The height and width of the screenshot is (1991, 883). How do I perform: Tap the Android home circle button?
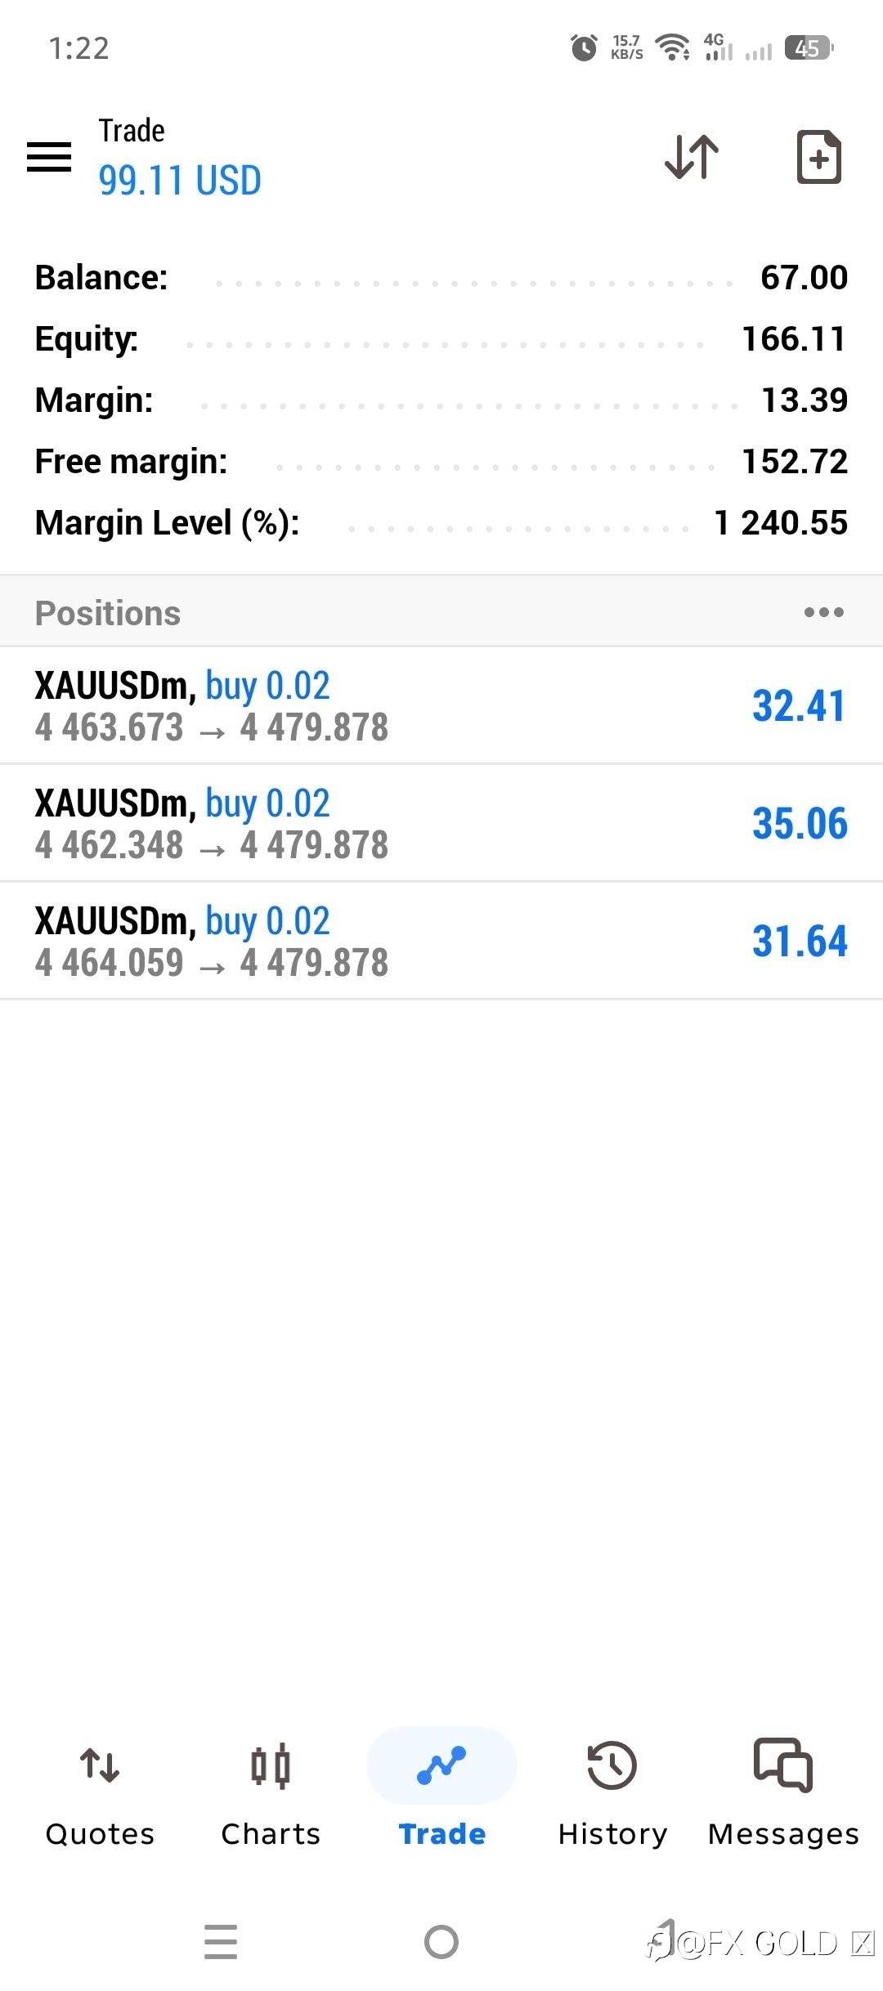(441, 1942)
